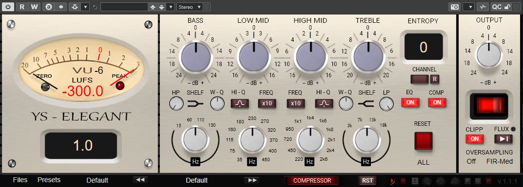Open the Presets menu
The image size is (523, 187).
pos(49,180)
